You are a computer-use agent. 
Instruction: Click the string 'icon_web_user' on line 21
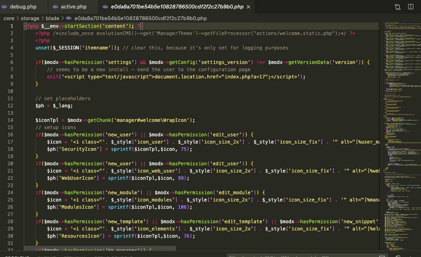156,171
